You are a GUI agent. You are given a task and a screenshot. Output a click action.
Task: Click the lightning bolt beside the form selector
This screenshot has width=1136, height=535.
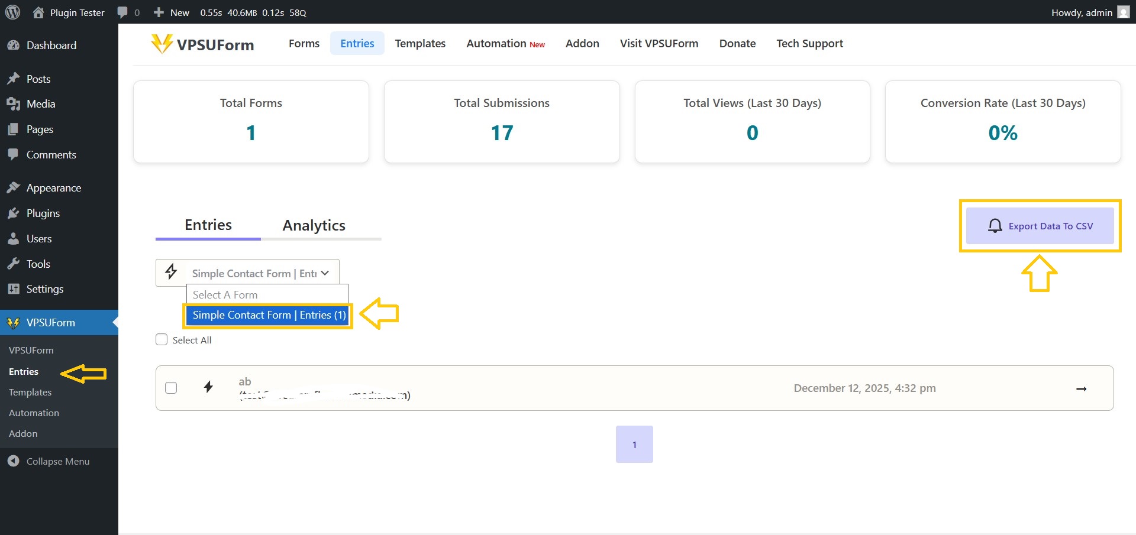click(171, 272)
